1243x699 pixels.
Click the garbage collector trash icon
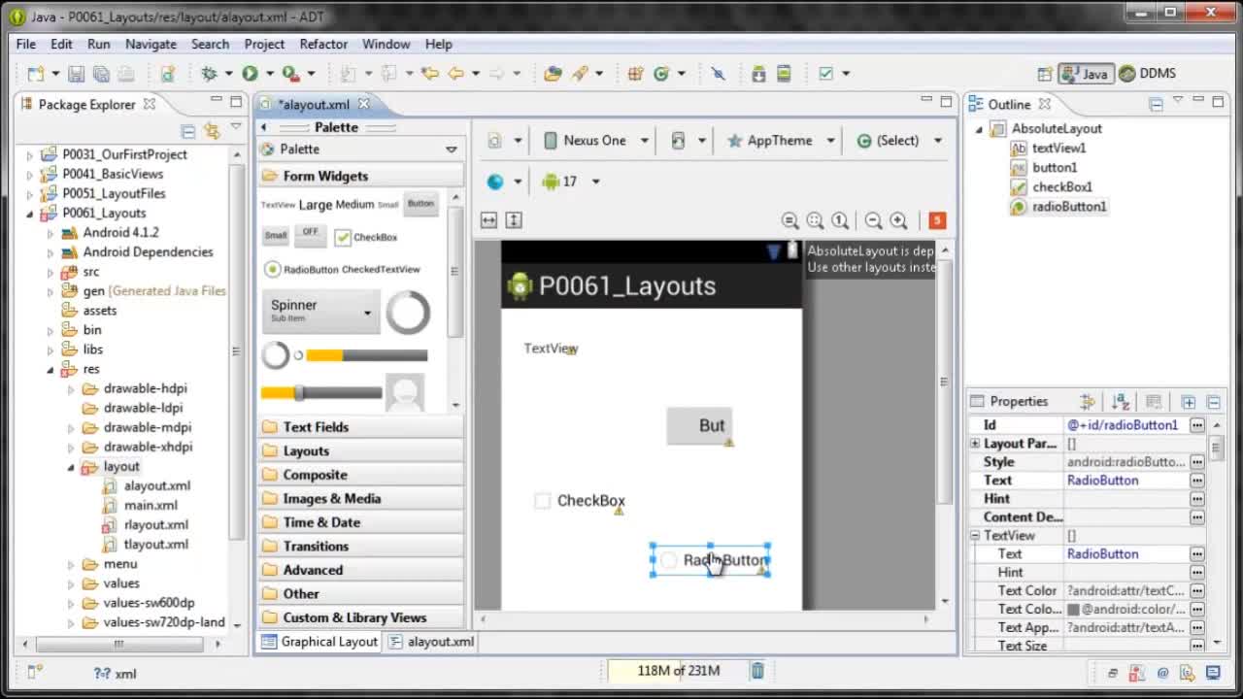pos(757,670)
